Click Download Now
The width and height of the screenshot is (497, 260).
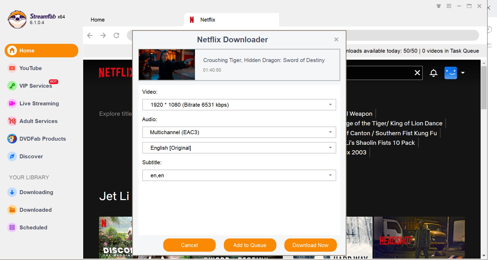[310, 245]
